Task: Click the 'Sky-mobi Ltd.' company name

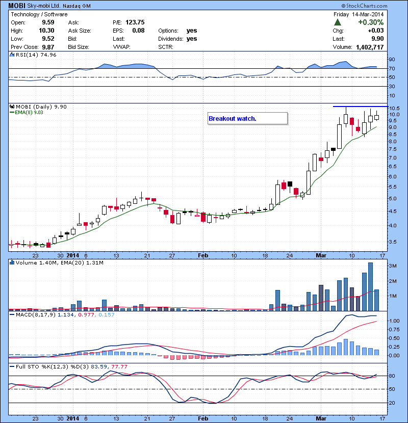Action: pyautogui.click(x=44, y=6)
